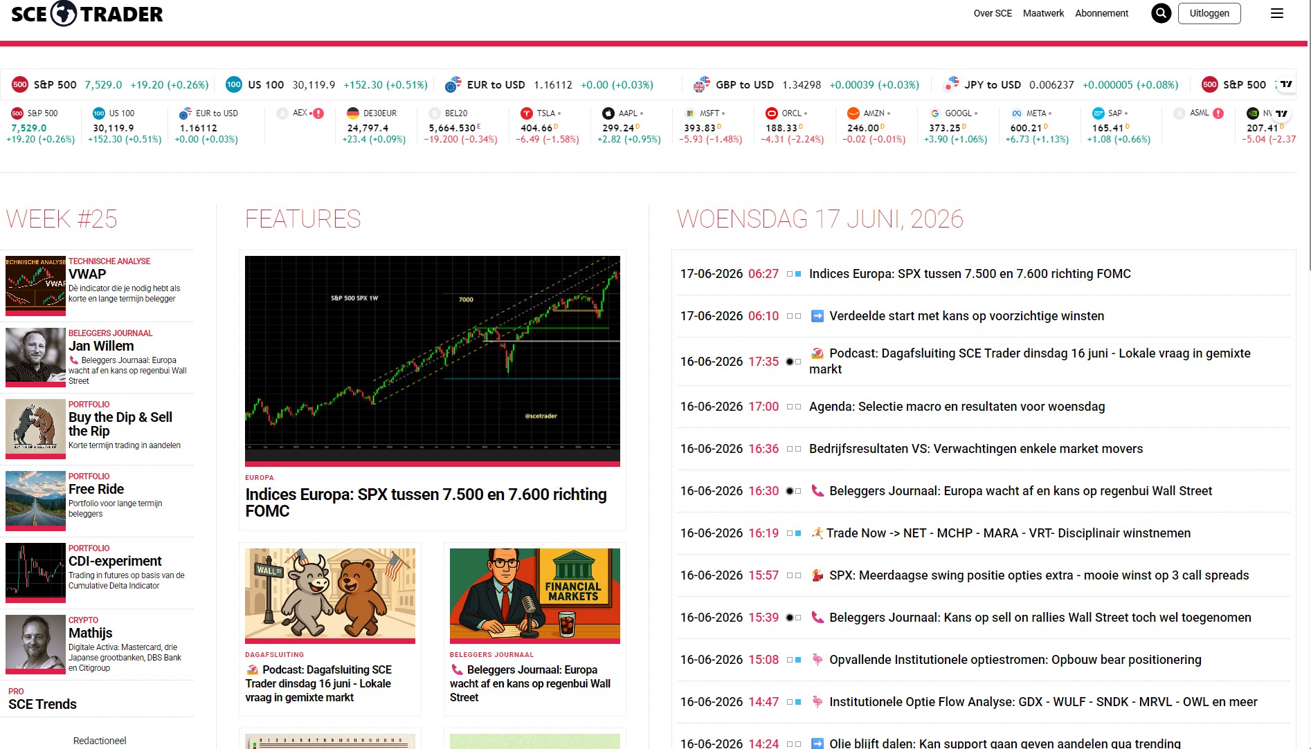Open the VWAP technische analyse item

87,274
